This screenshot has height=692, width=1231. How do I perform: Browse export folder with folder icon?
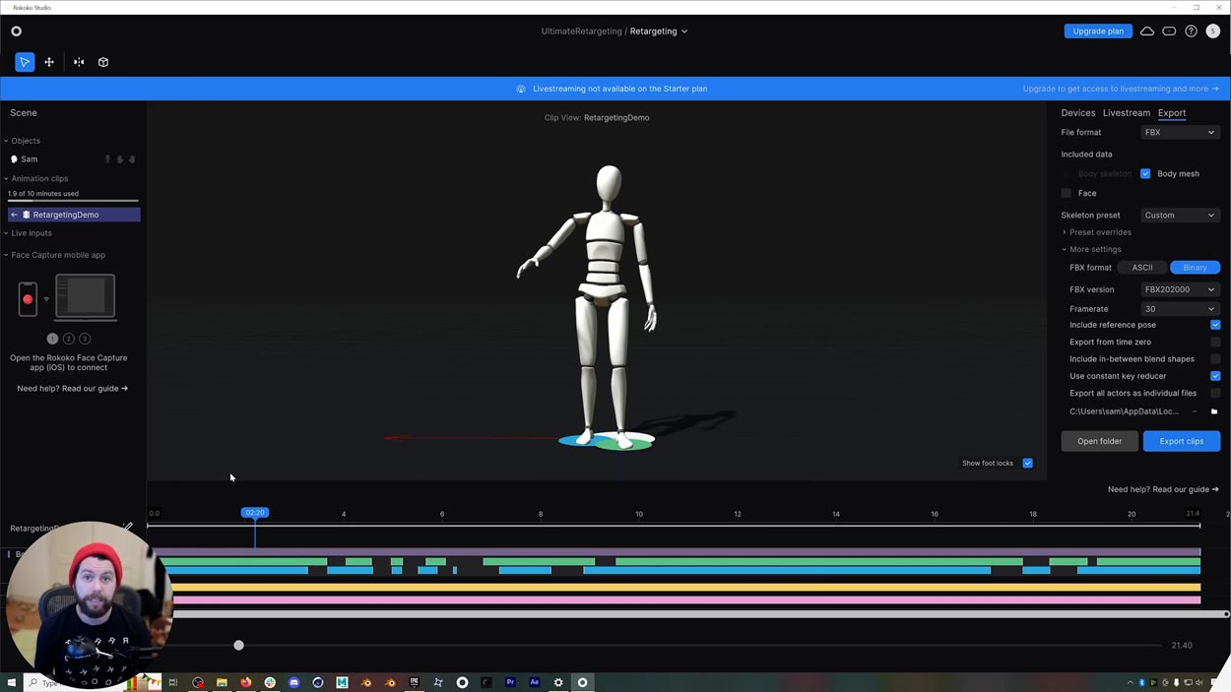[x=1214, y=411]
